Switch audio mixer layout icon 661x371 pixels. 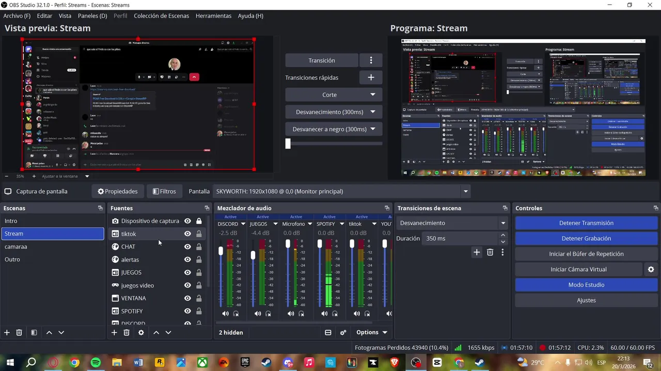click(x=328, y=332)
